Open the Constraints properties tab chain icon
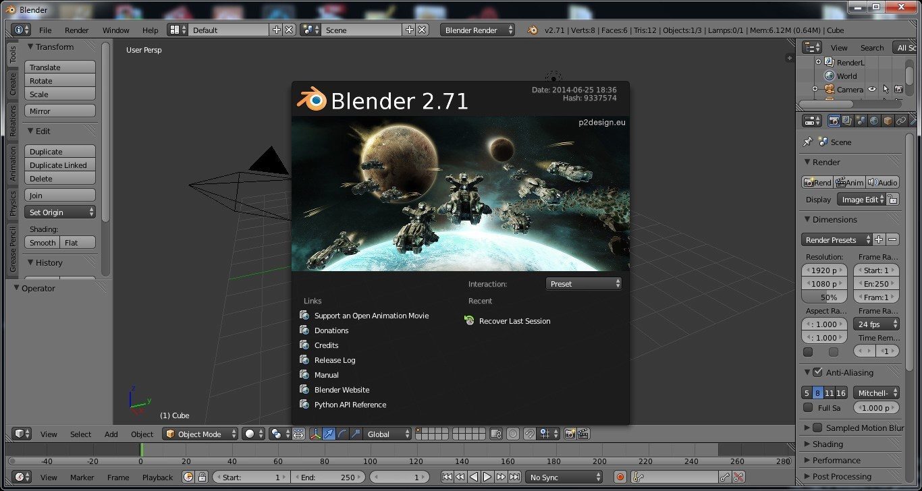Image resolution: width=922 pixels, height=491 pixels. point(900,121)
